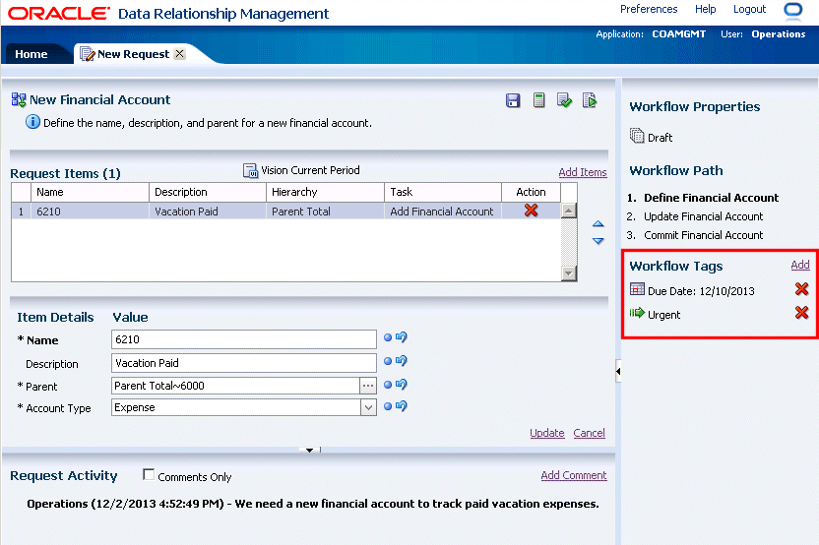Open Preferences from the top menu
This screenshot has width=819, height=545.
[648, 10]
